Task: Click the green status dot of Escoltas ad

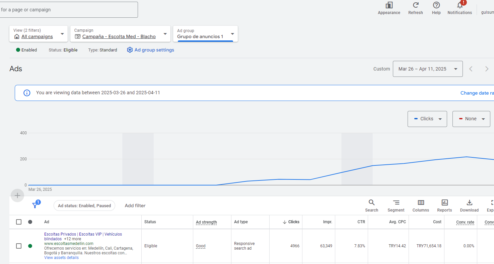Action: pyautogui.click(x=30, y=246)
